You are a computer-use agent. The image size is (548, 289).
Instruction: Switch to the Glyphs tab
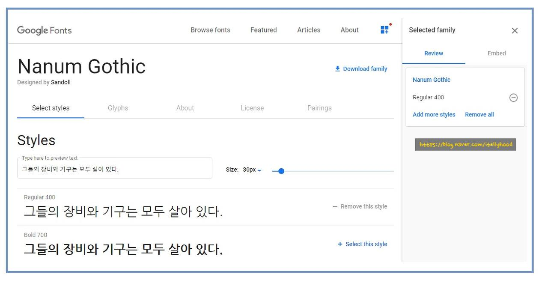pos(118,108)
